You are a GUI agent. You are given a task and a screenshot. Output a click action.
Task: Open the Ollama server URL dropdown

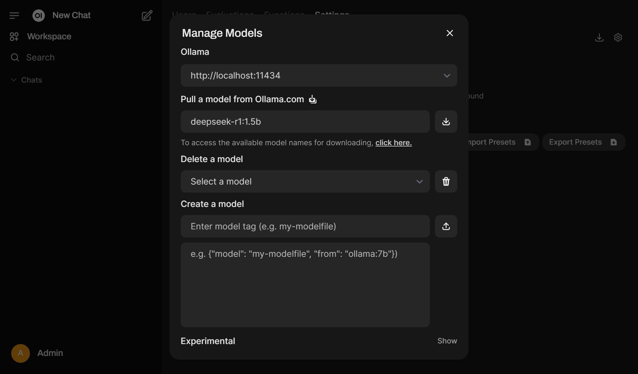(x=319, y=75)
